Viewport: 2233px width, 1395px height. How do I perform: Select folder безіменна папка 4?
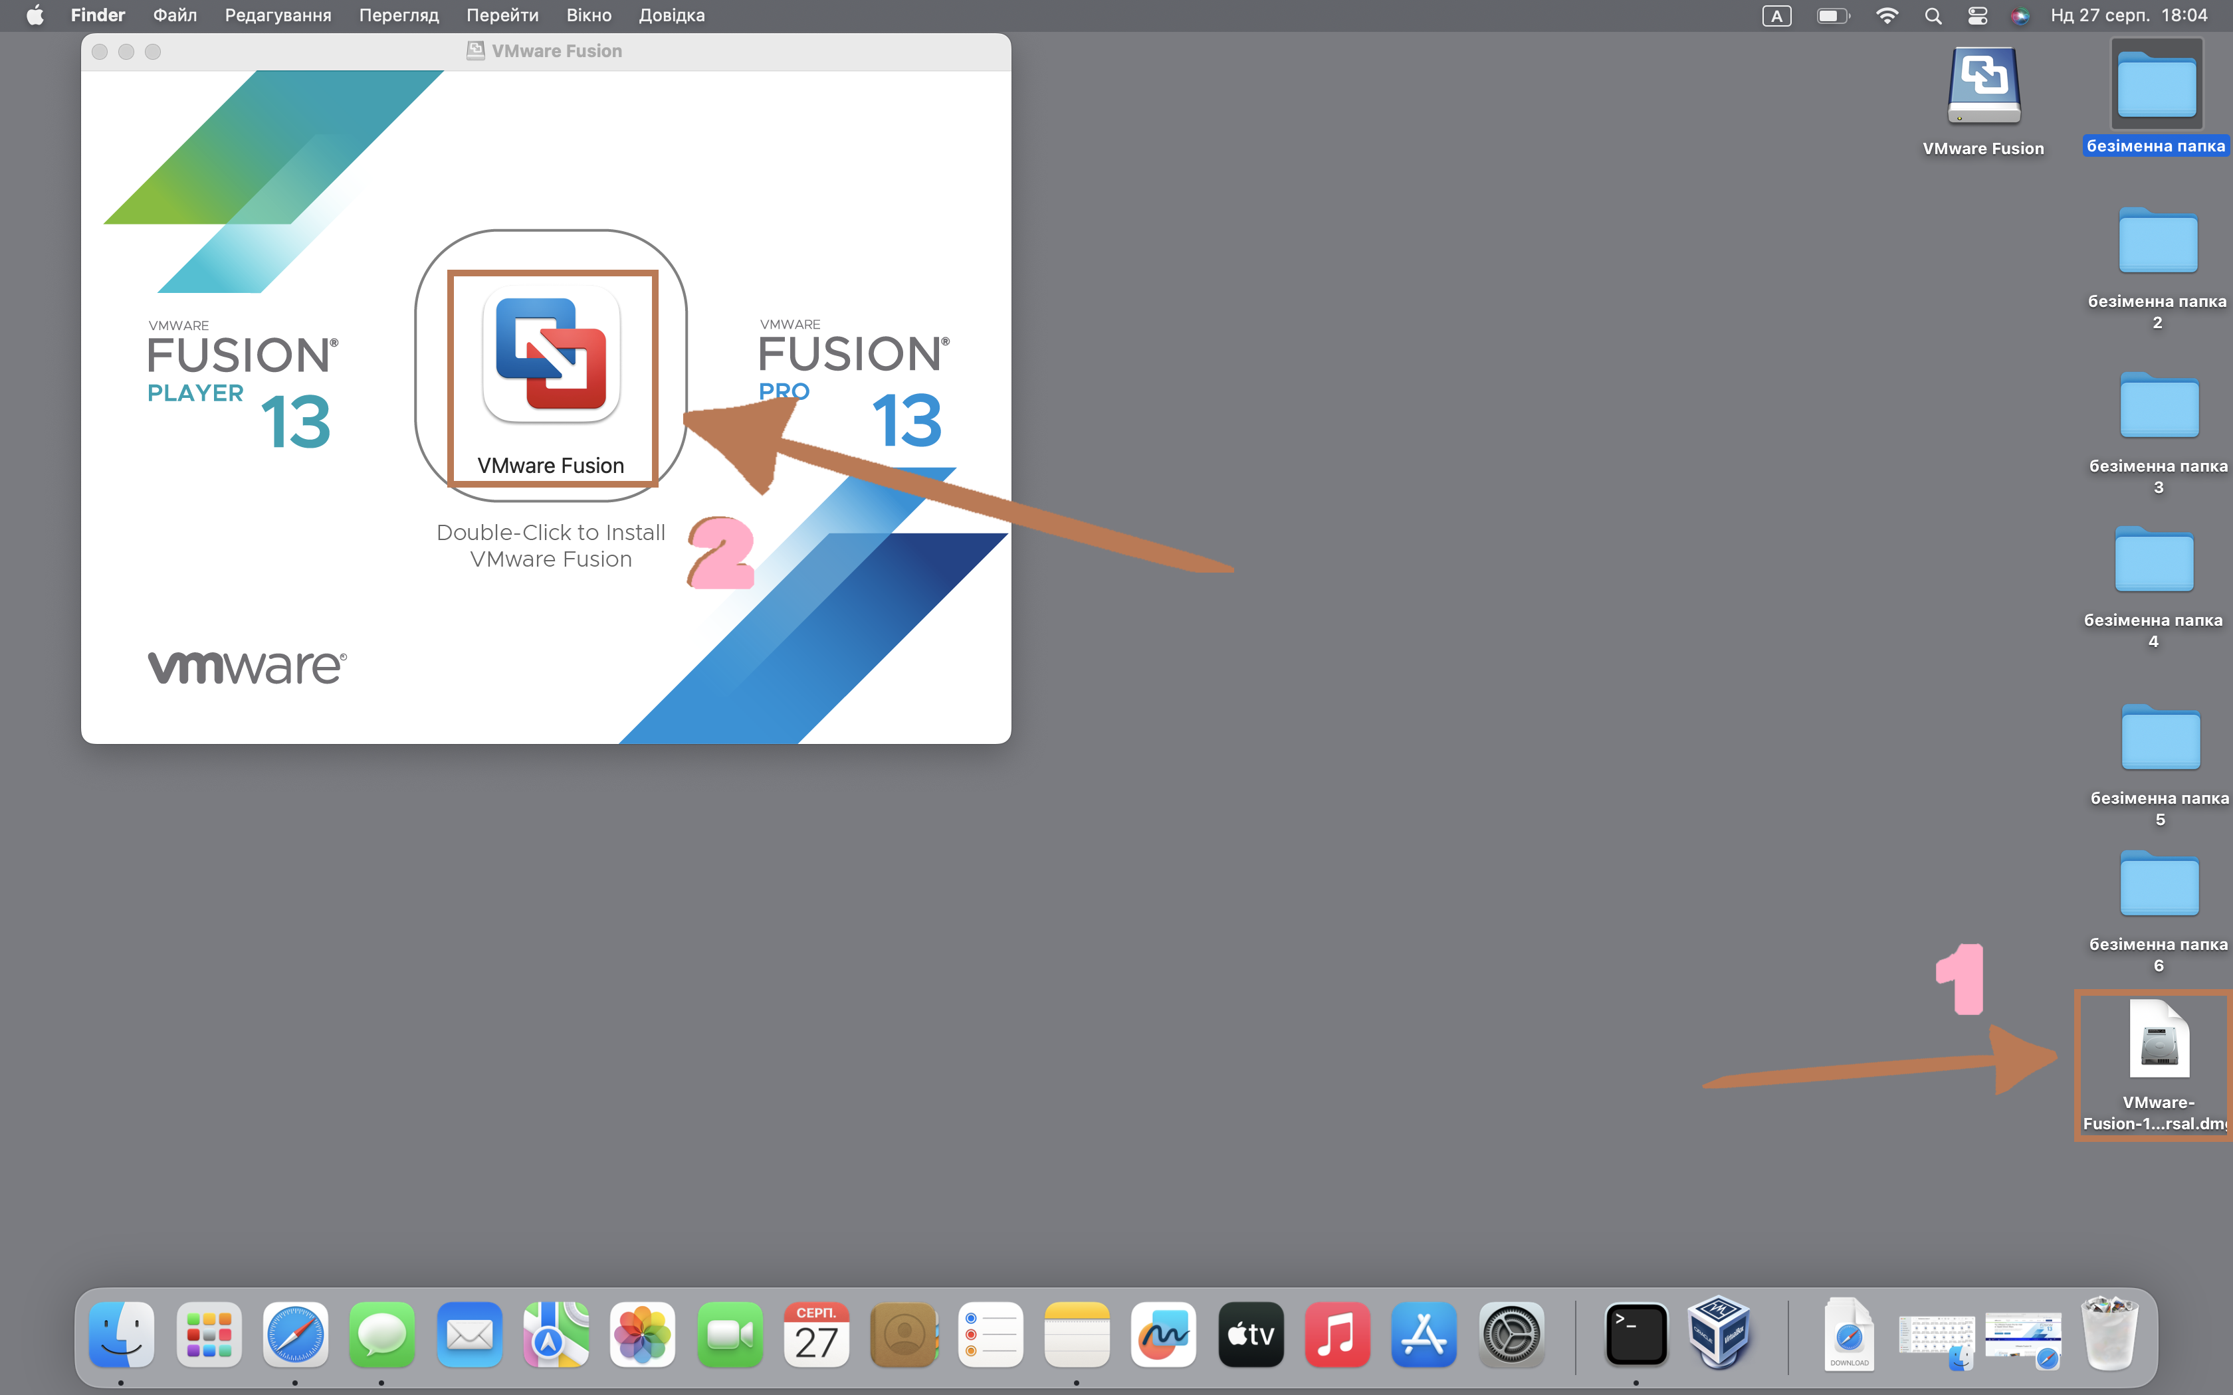[2154, 559]
